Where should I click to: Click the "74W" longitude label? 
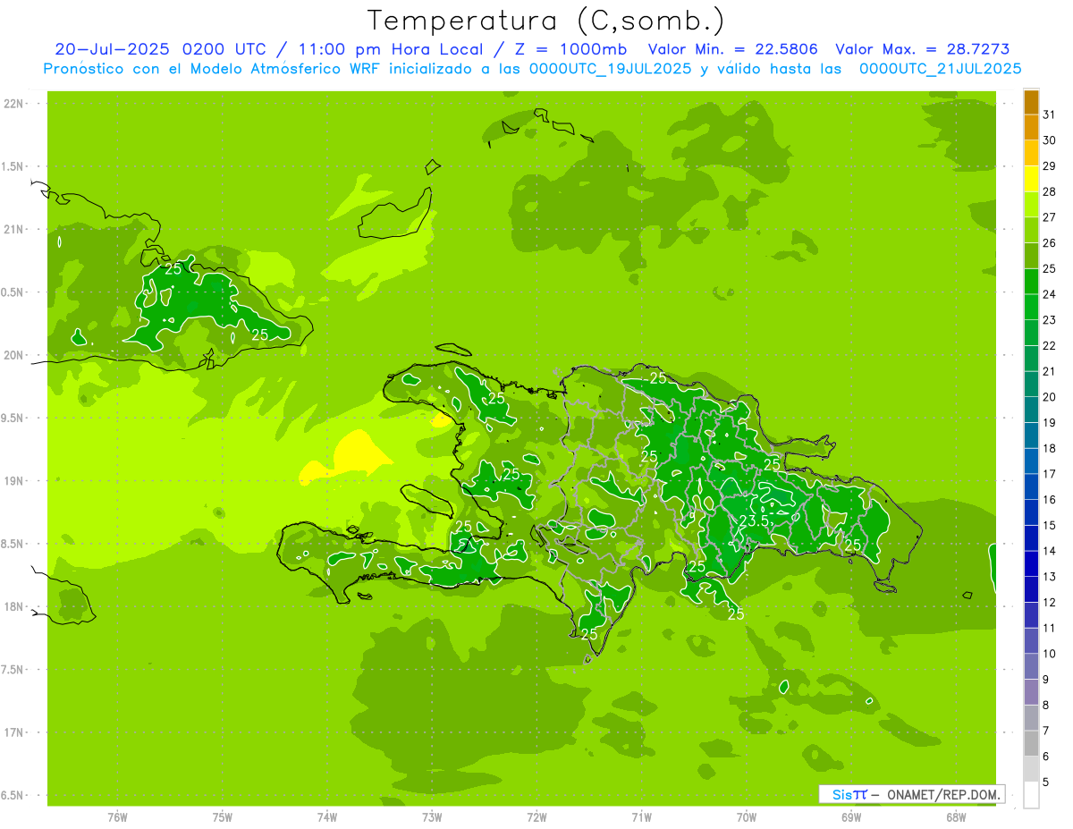pos(326,817)
